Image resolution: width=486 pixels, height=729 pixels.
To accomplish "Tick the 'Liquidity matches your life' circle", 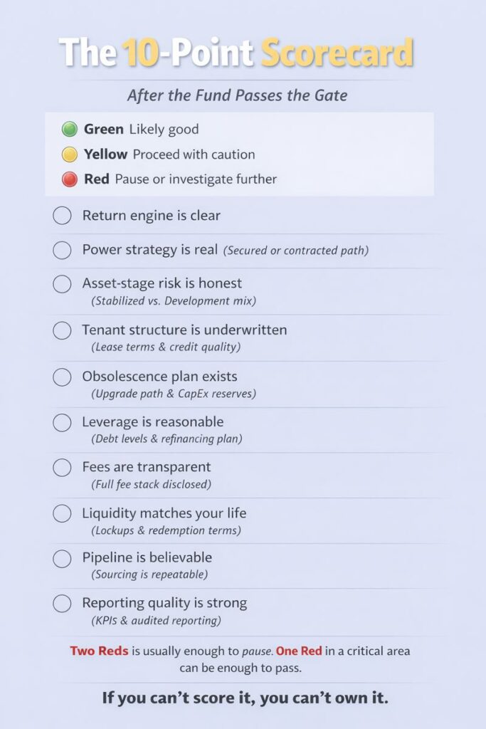I will [x=62, y=513].
